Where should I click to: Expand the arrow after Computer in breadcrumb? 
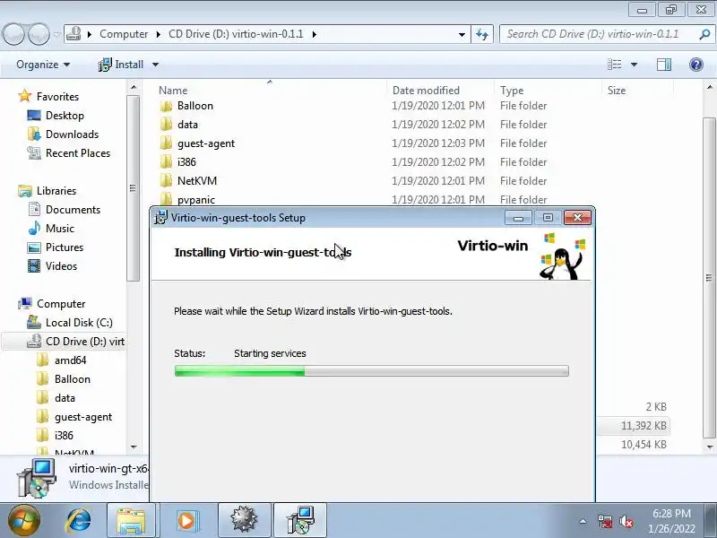[159, 34]
